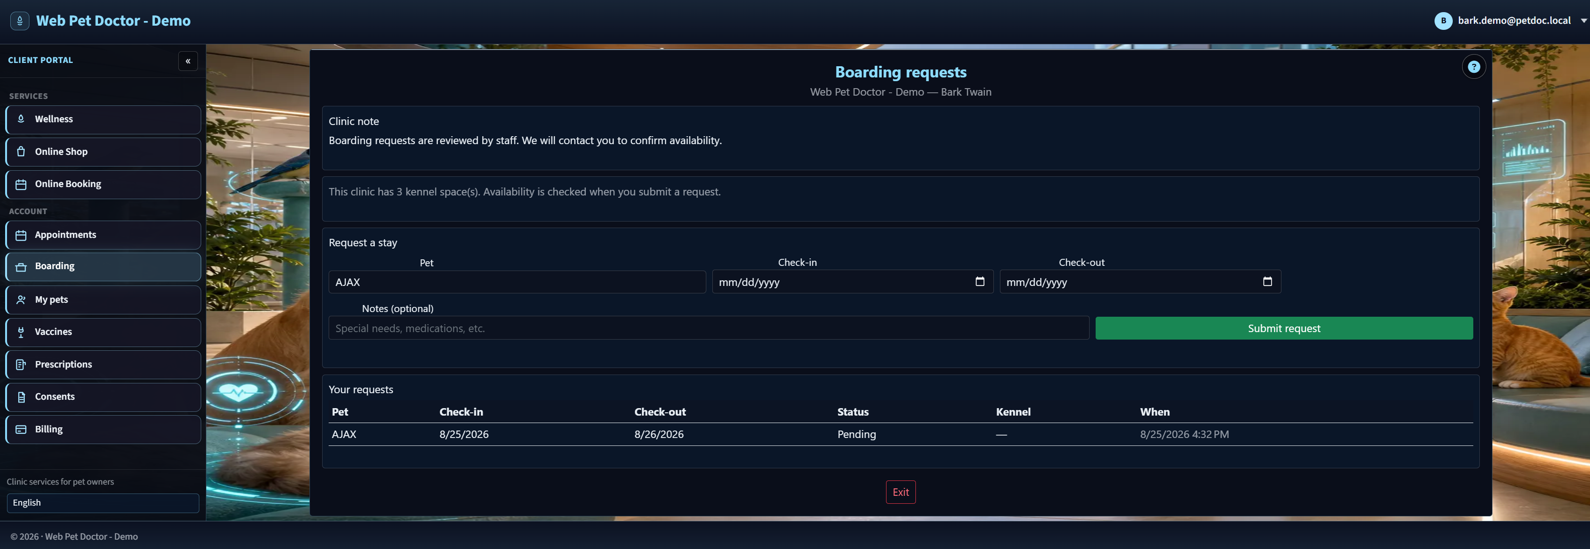Click the My pets person icon
The width and height of the screenshot is (1590, 549).
21,300
